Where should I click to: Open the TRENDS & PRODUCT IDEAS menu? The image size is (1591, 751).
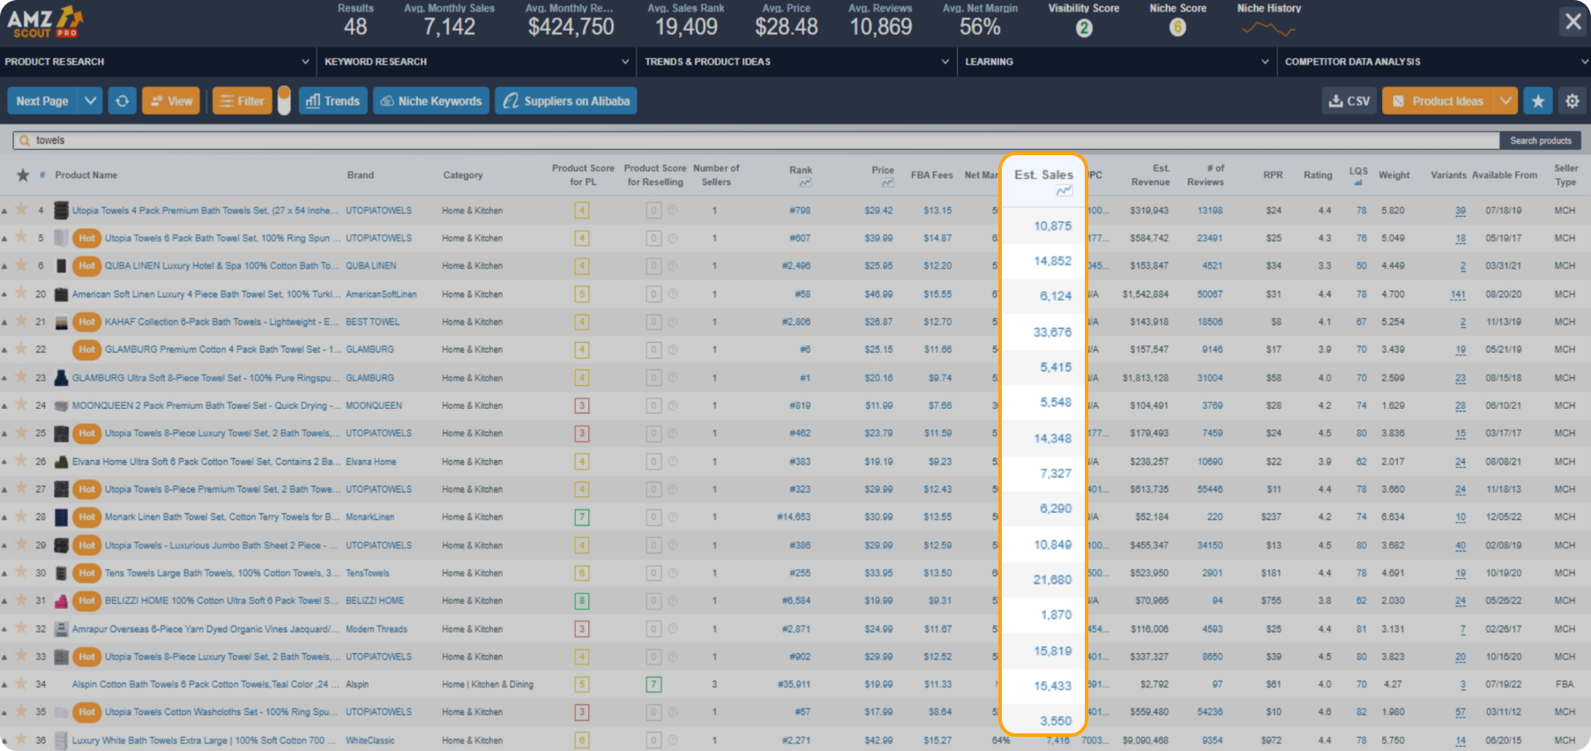point(797,62)
